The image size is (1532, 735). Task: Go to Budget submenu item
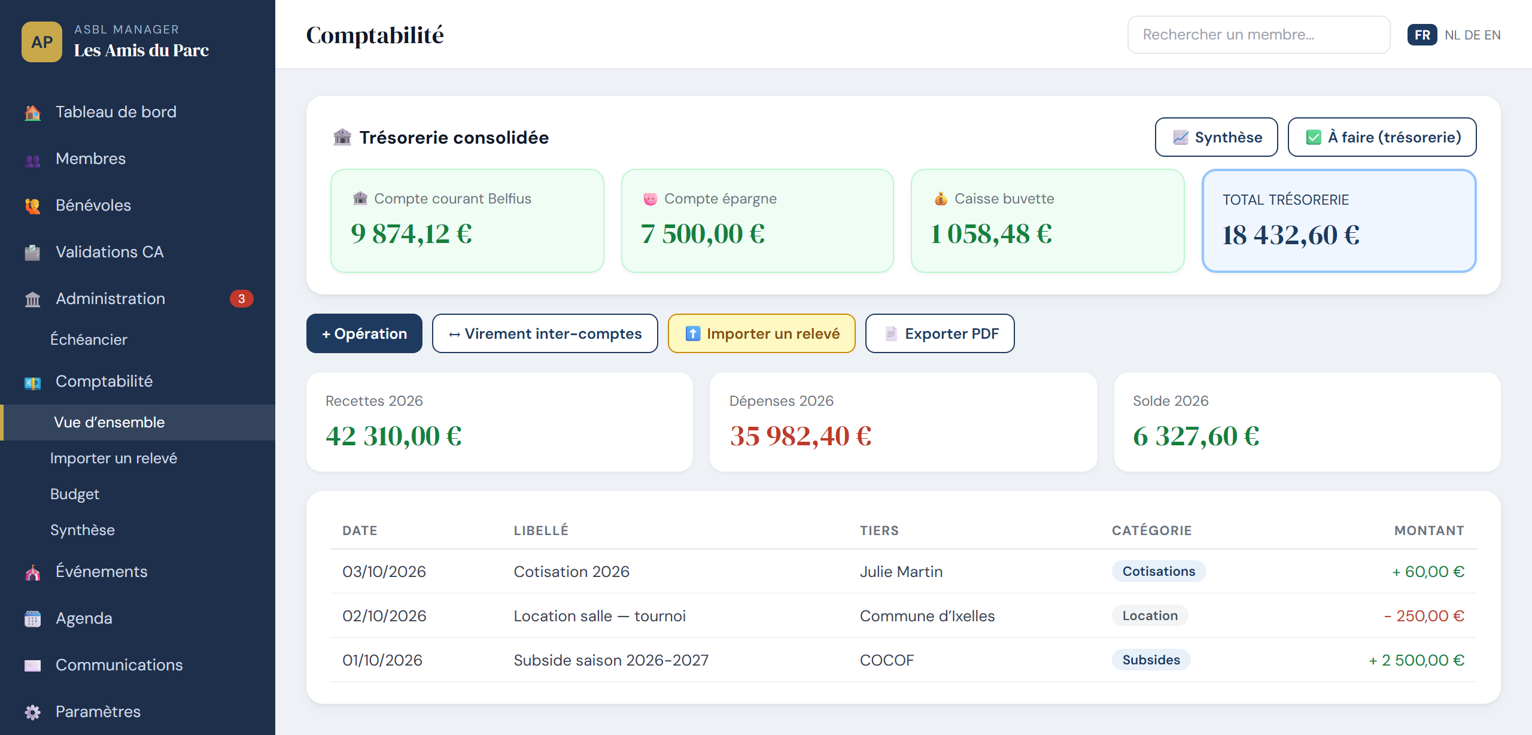pyautogui.click(x=138, y=494)
